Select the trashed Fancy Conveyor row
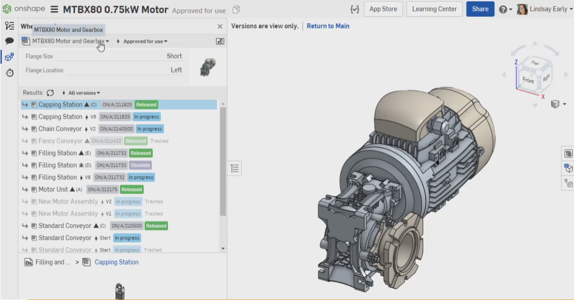 (x=119, y=141)
